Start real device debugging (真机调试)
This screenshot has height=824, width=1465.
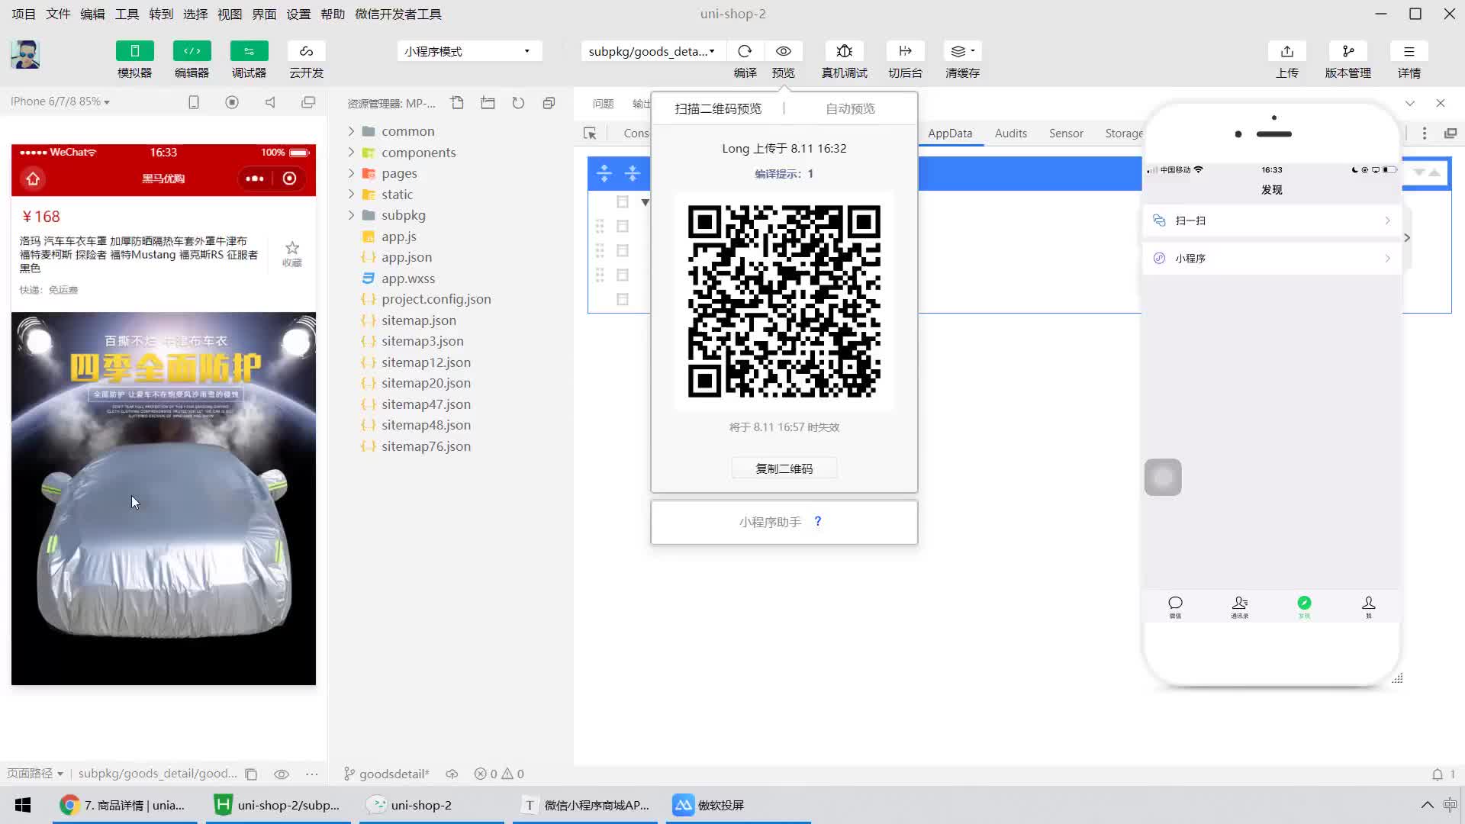(844, 51)
